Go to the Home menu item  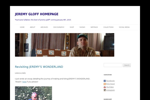pos(22,27)
